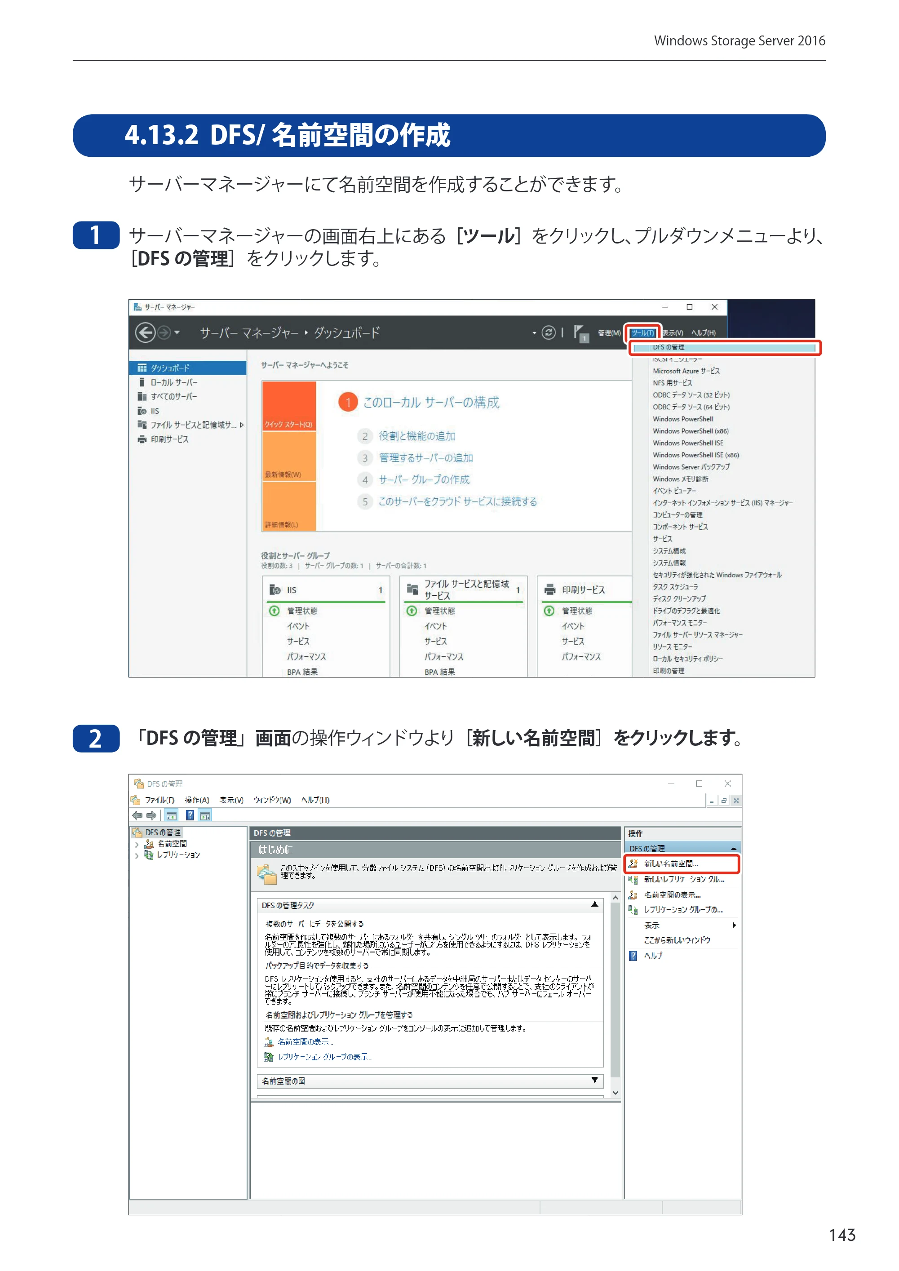Viewport: 899px width, 1271px height.
Task: Click the refresh icon in Server Manager header
Action: pyautogui.click(x=548, y=332)
